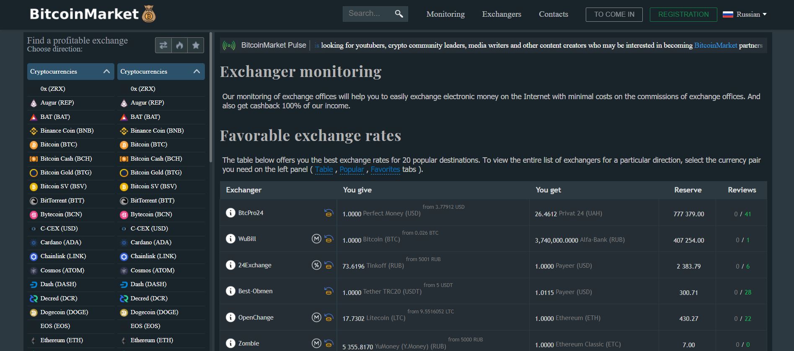This screenshot has height=351, width=794.
Task: Click the M badge icon on Zombie row
Action: coord(316,343)
